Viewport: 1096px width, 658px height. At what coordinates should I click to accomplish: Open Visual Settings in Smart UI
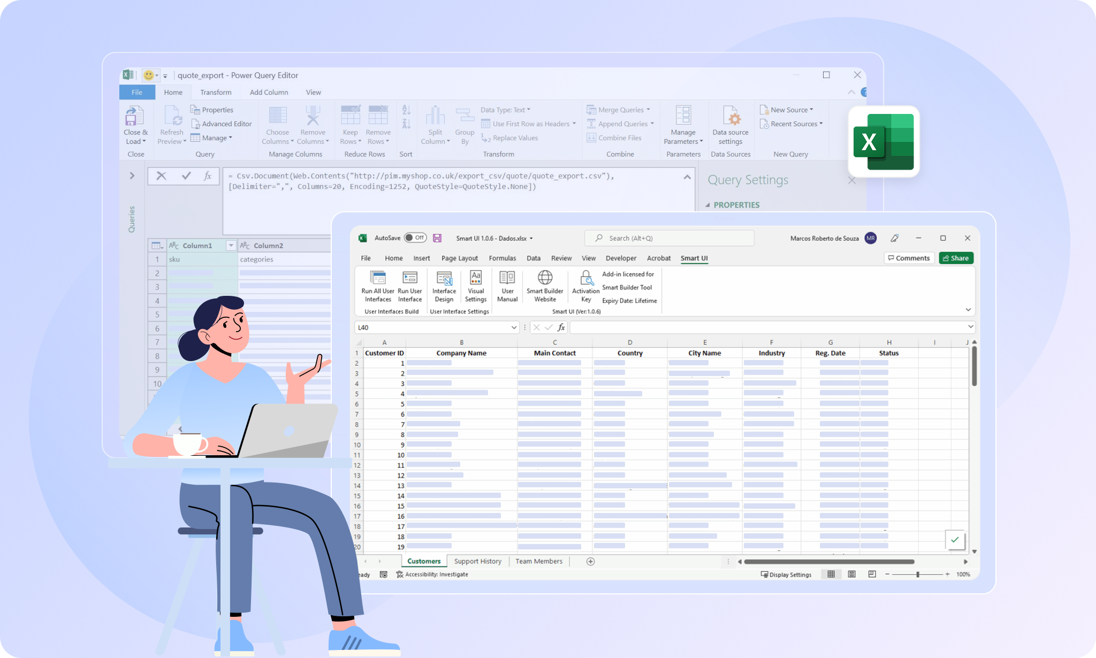475,286
